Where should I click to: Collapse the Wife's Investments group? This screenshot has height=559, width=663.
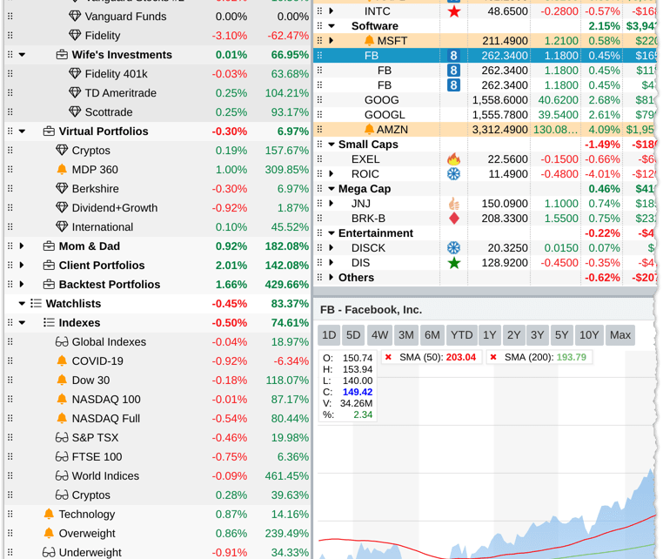pyautogui.click(x=22, y=55)
